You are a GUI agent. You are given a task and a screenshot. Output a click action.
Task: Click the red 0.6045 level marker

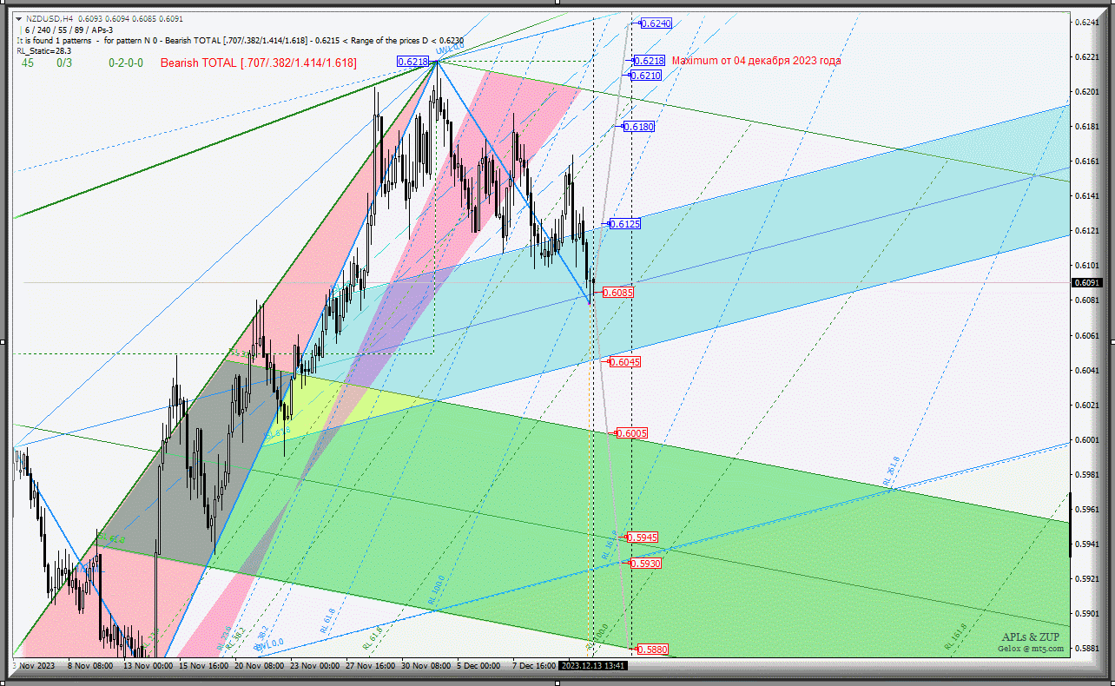[x=624, y=361]
